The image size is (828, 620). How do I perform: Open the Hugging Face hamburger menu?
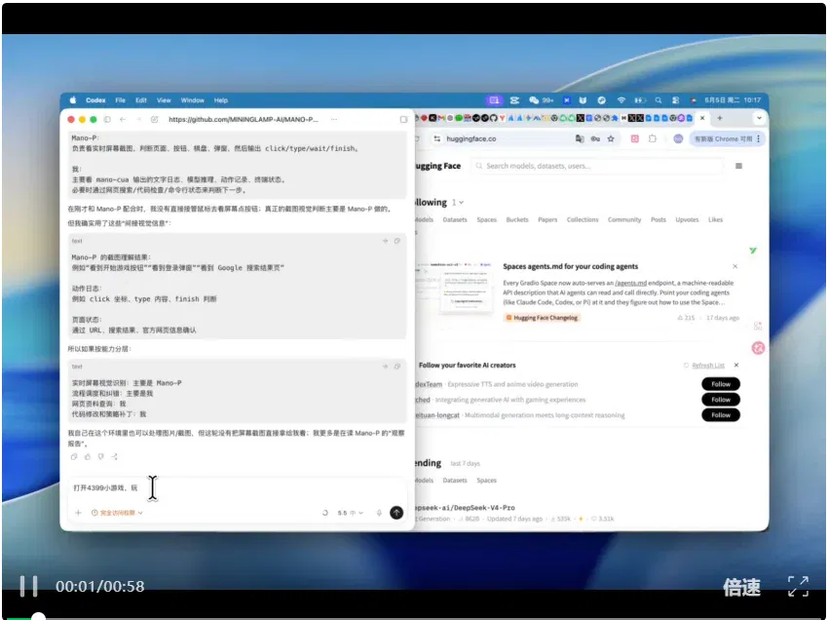click(738, 166)
